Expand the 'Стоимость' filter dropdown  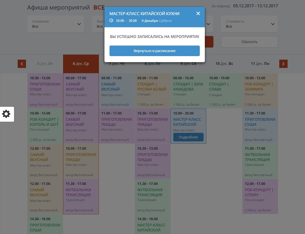point(249,24)
